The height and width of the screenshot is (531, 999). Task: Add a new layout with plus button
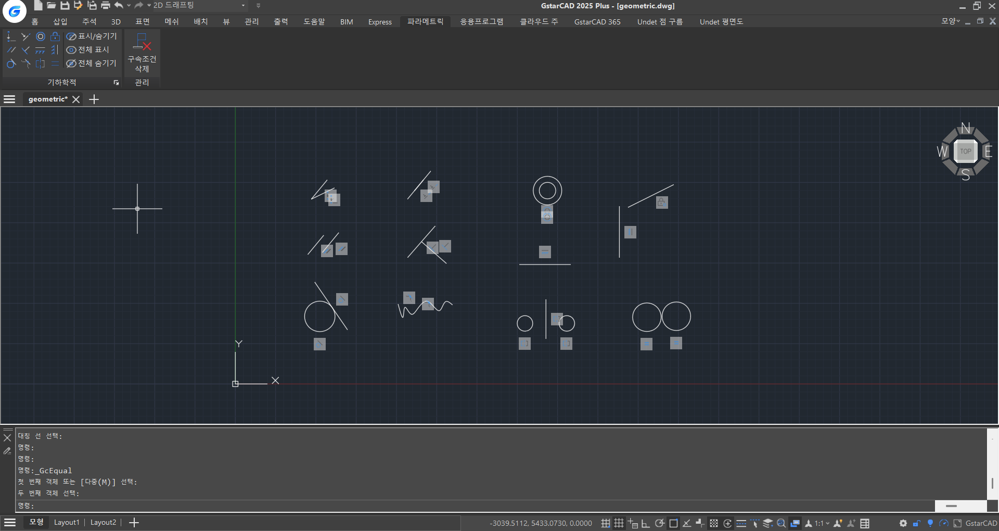tap(134, 522)
